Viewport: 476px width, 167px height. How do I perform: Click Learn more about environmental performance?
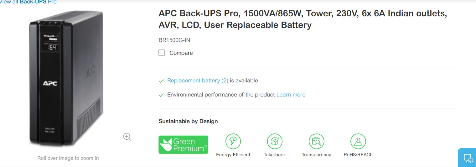(x=291, y=95)
